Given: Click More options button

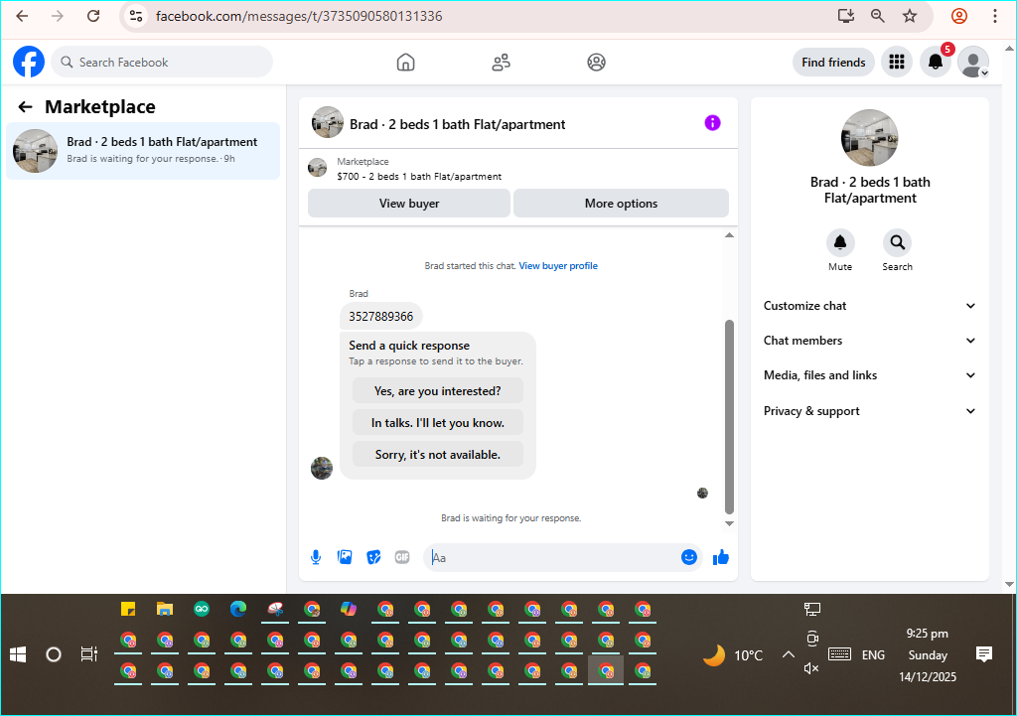Looking at the screenshot, I should tap(621, 203).
